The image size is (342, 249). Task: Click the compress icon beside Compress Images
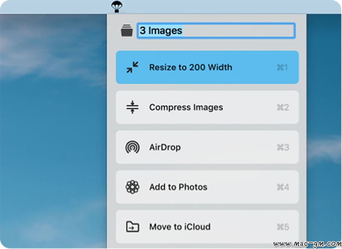coord(133,107)
